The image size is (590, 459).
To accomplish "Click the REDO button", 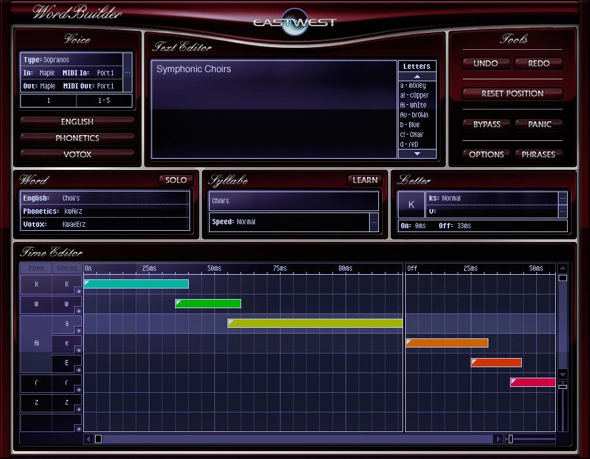I will pos(539,63).
